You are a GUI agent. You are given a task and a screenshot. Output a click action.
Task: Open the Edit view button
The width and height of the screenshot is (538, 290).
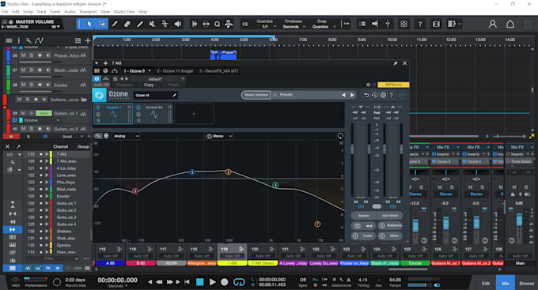coord(486,283)
